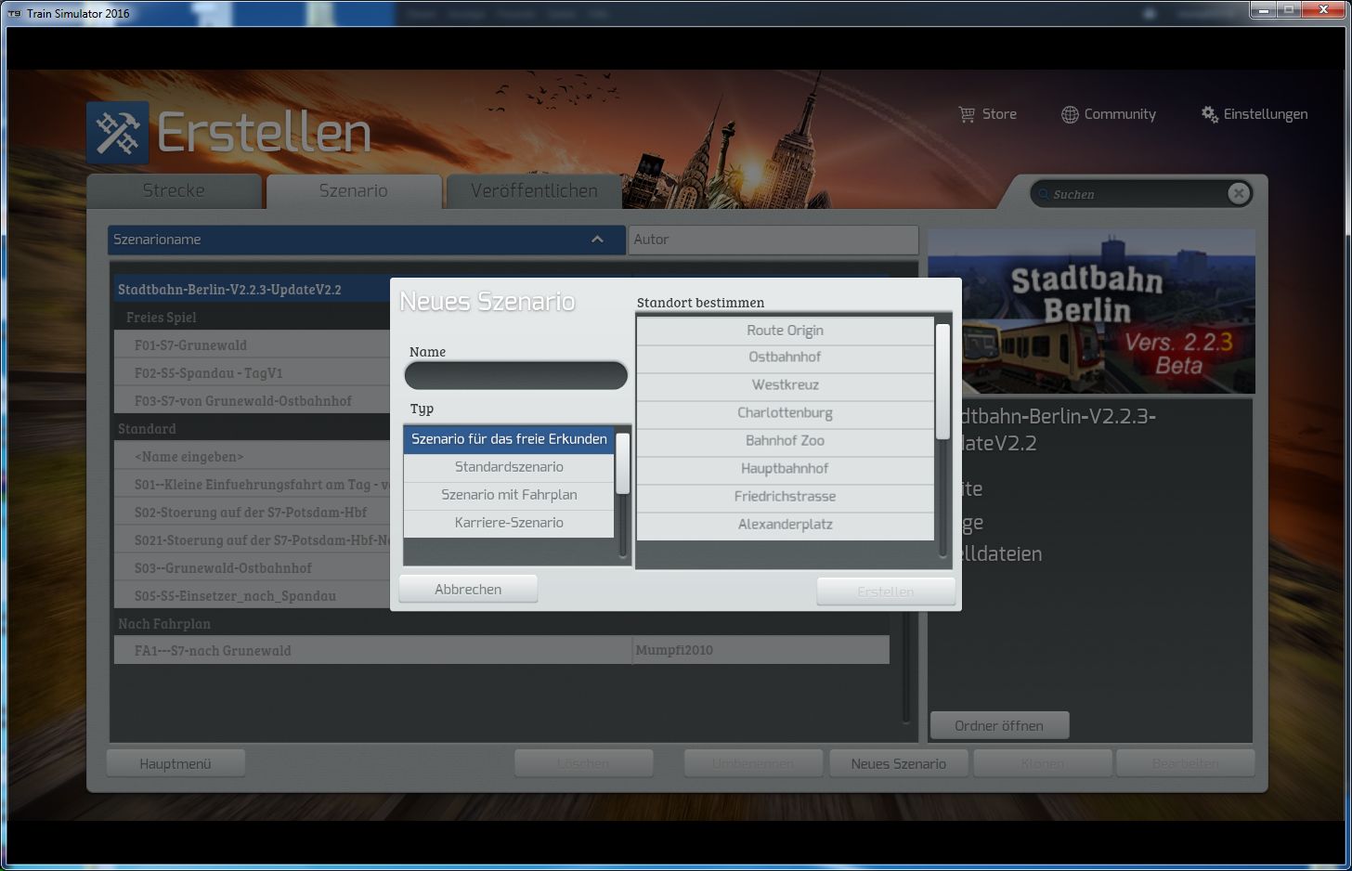Select Hauptbahnhof location
The width and height of the screenshot is (1352, 871).
pos(786,469)
